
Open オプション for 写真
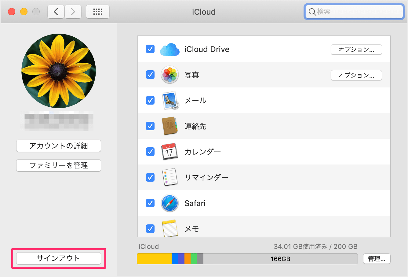coord(356,75)
